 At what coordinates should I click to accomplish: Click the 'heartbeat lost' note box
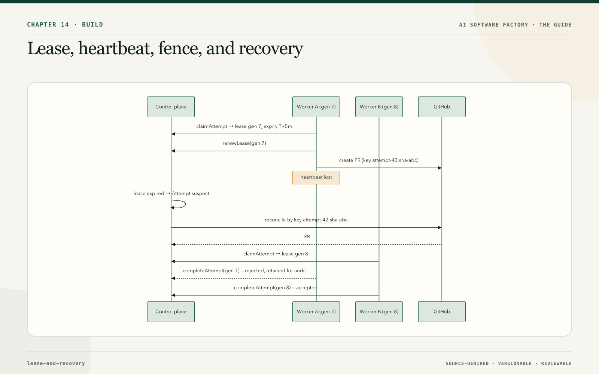[x=316, y=177]
